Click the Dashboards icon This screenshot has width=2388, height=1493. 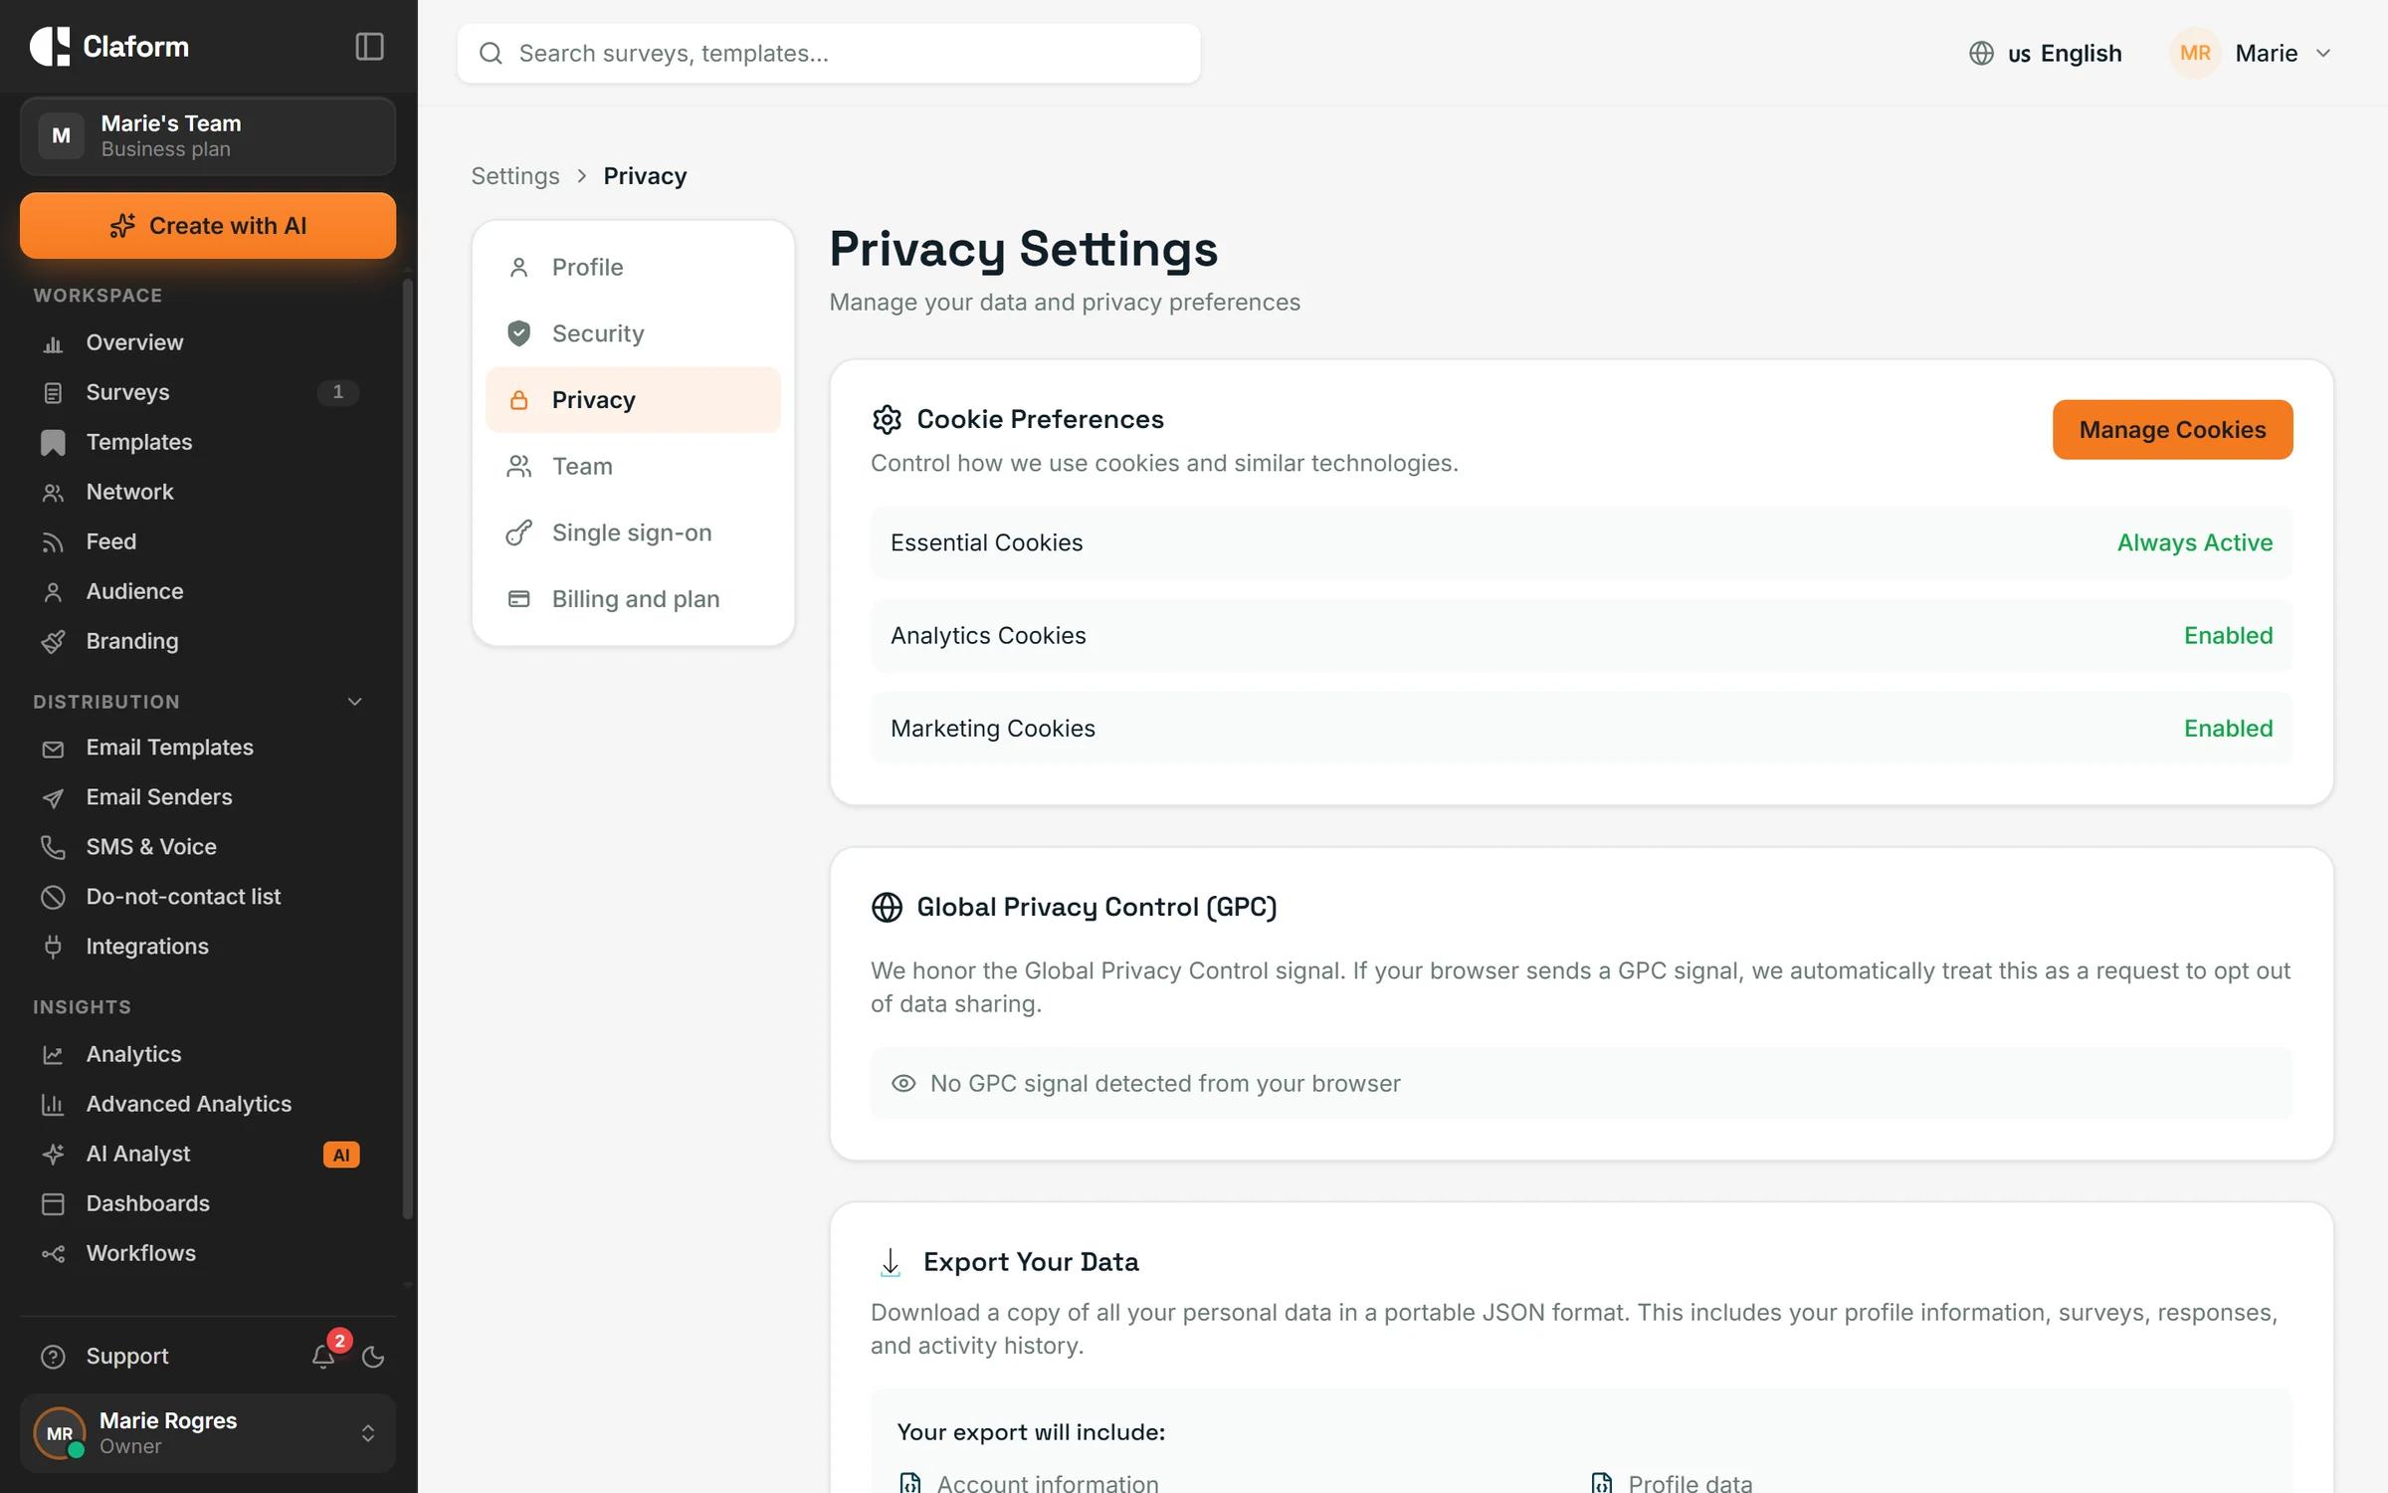coord(53,1204)
